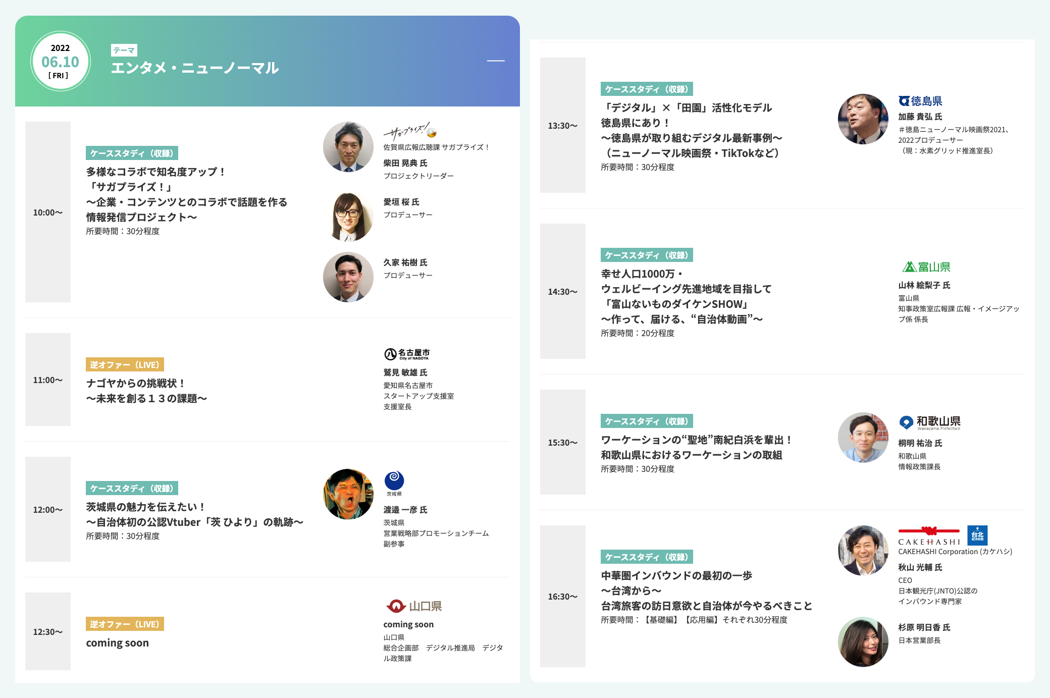
Task: Click 杉原 明日香 speaker portrait photo
Action: 863,641
